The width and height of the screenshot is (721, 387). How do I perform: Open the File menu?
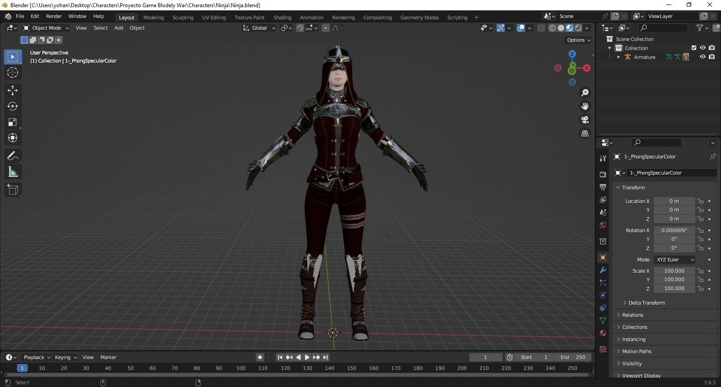click(x=20, y=16)
